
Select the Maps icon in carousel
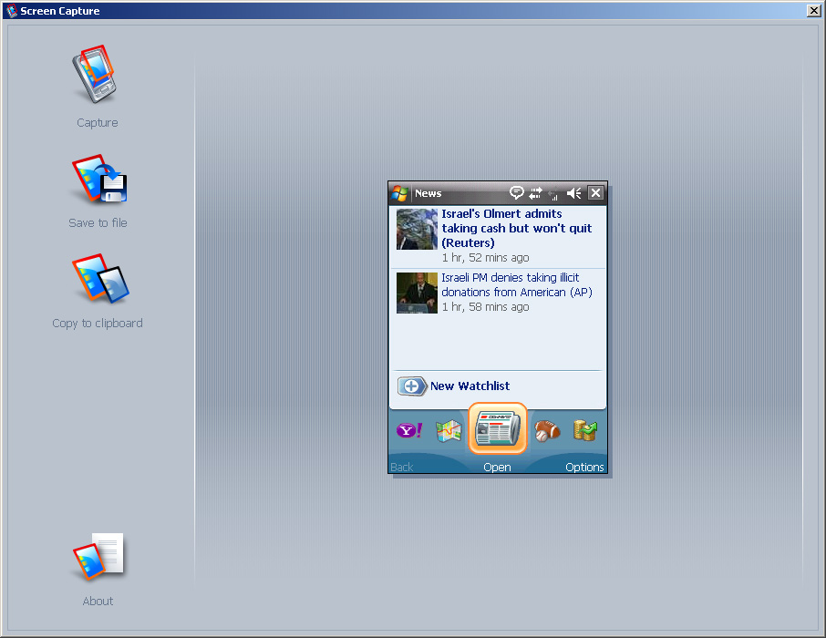(x=449, y=430)
